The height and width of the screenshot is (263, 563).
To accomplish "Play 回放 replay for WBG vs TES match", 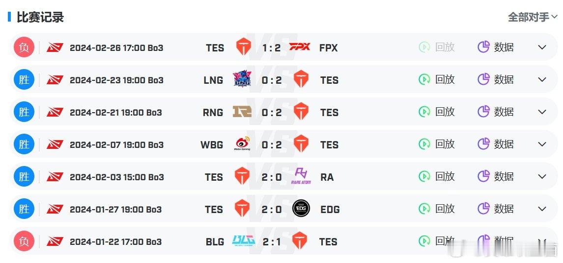I will tap(437, 144).
